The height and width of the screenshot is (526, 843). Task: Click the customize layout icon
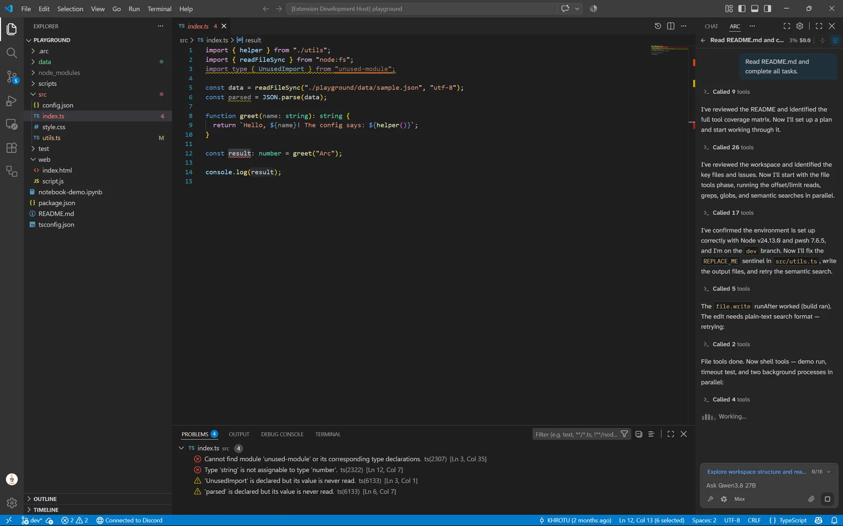pos(729,8)
